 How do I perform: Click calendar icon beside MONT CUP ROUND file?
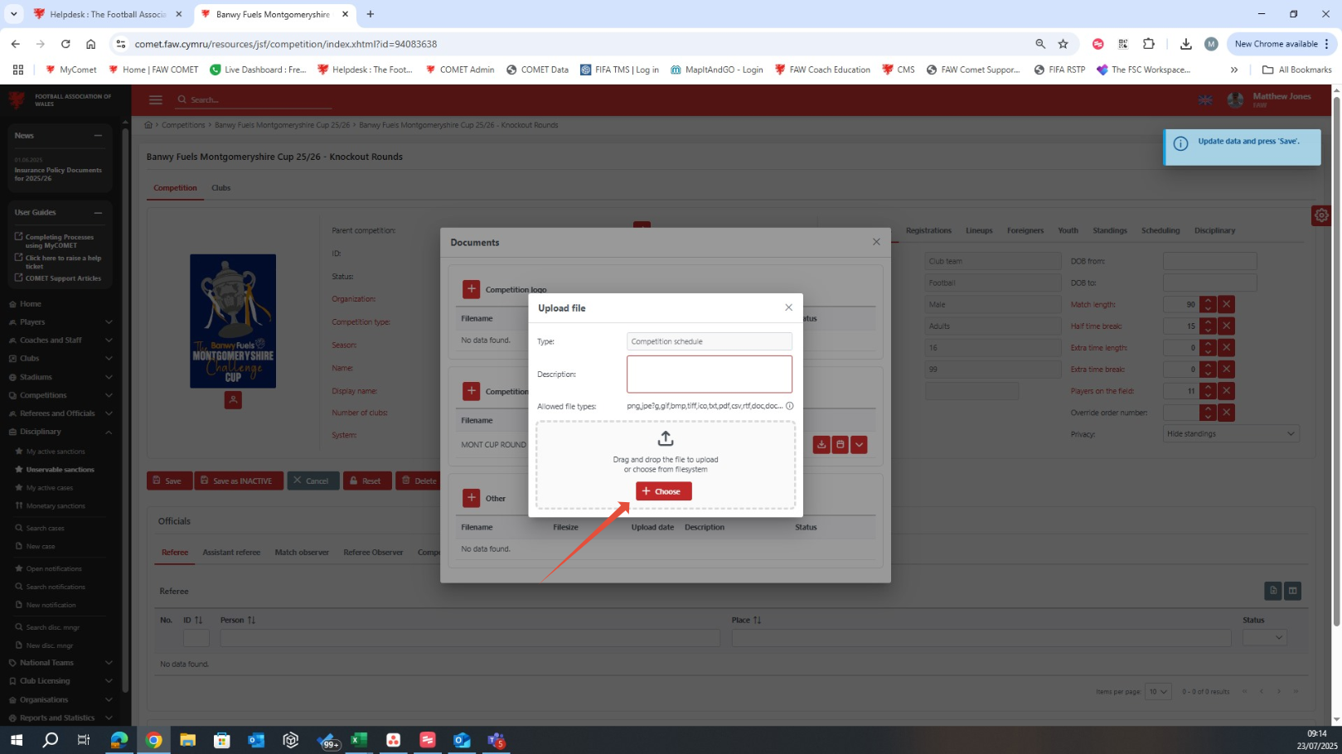[x=841, y=445]
